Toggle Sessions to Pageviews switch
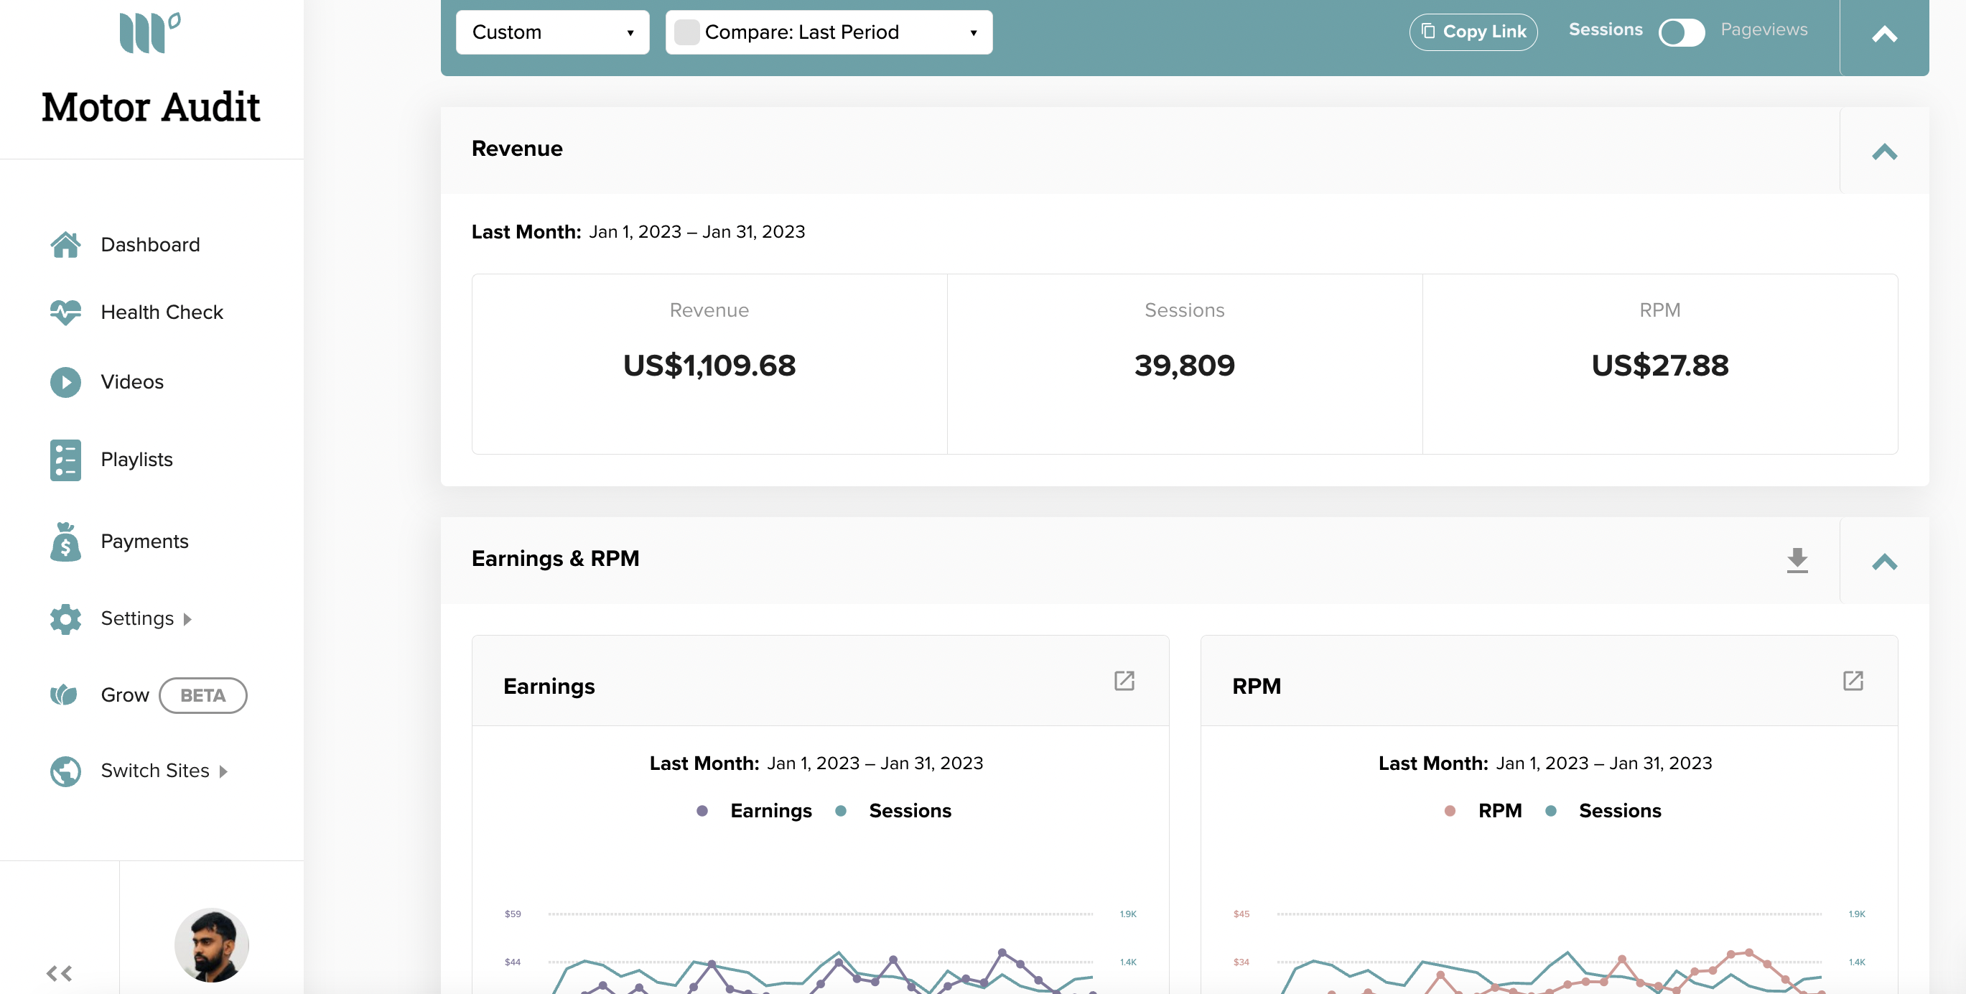Screen dimensions: 1966x994 pyautogui.click(x=1682, y=32)
